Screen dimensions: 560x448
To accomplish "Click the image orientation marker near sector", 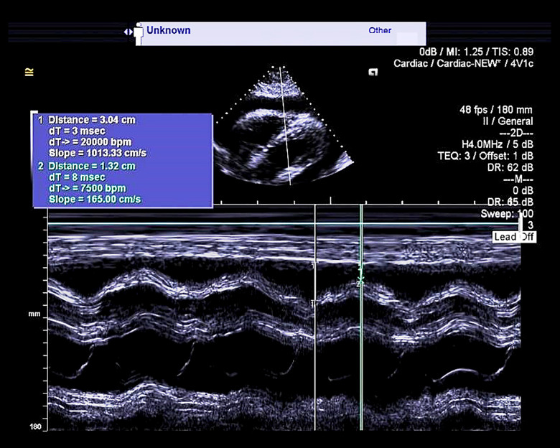I will coord(373,73).
